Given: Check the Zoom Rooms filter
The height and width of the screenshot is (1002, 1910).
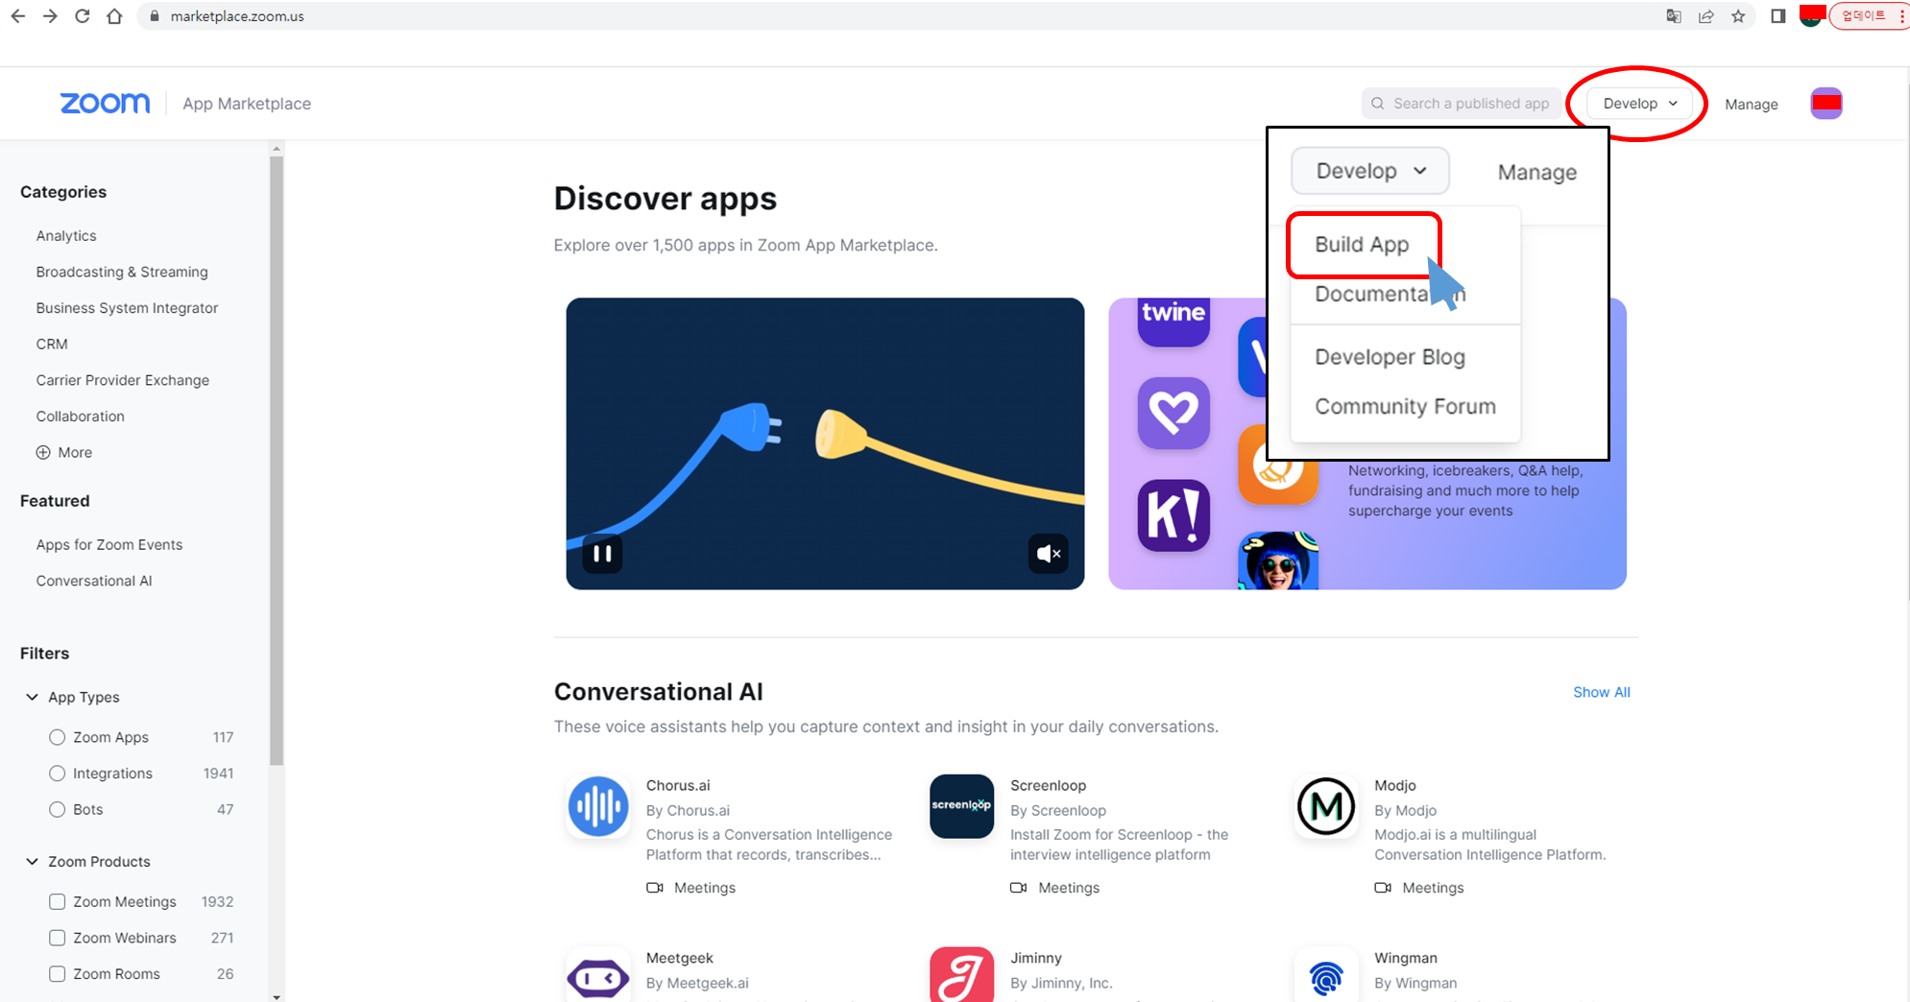Looking at the screenshot, I should [x=58, y=974].
